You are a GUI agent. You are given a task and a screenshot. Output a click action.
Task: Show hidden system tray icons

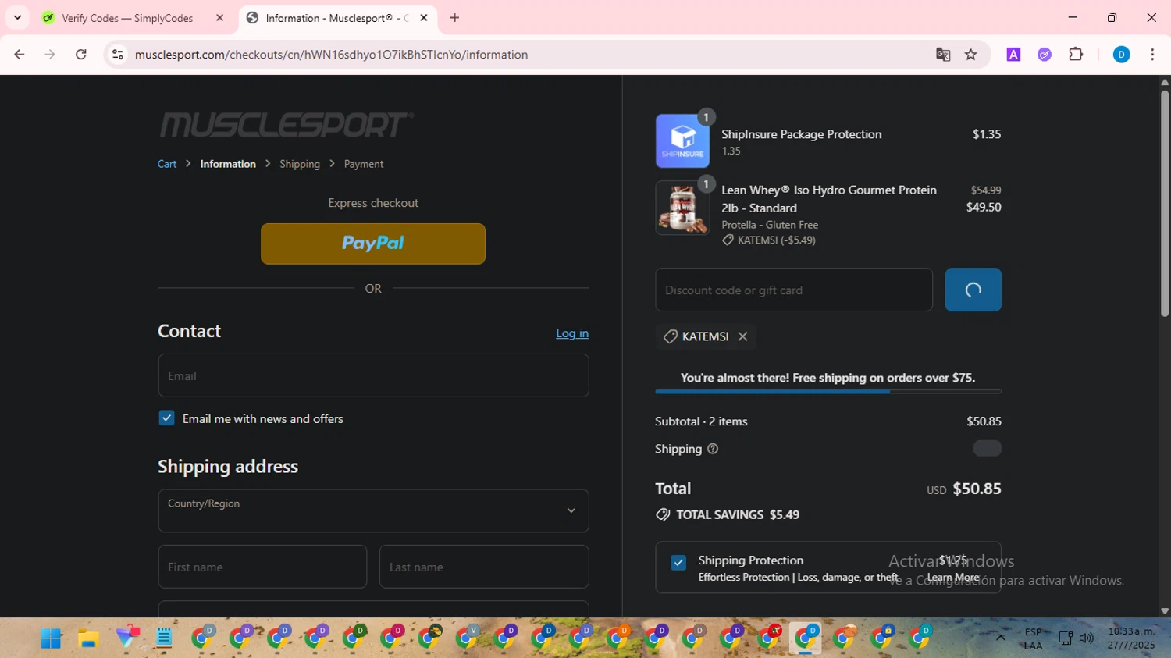click(1000, 638)
